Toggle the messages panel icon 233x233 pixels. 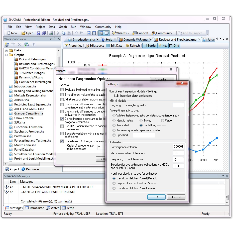click(107, 33)
